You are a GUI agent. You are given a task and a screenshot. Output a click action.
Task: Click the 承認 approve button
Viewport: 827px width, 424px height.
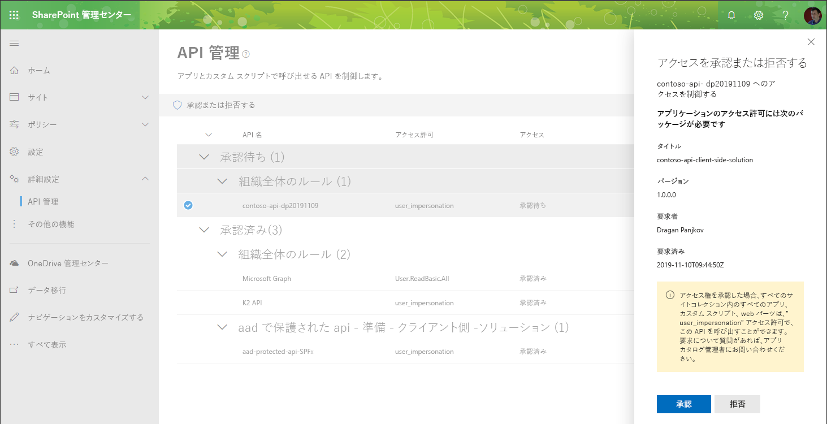683,404
